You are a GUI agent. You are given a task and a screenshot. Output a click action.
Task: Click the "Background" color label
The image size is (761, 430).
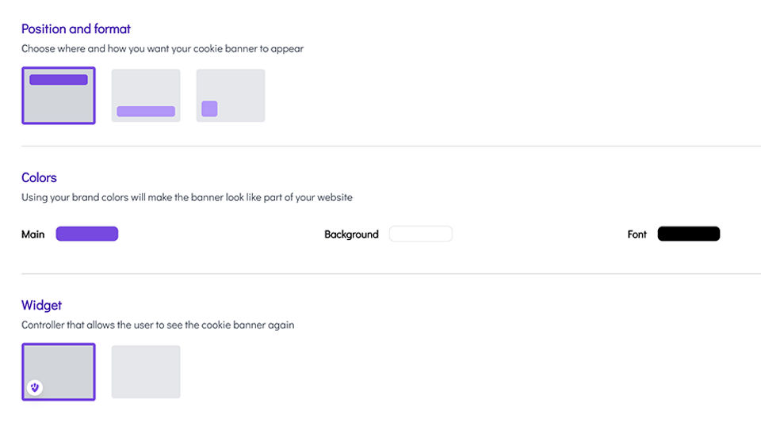pos(351,234)
